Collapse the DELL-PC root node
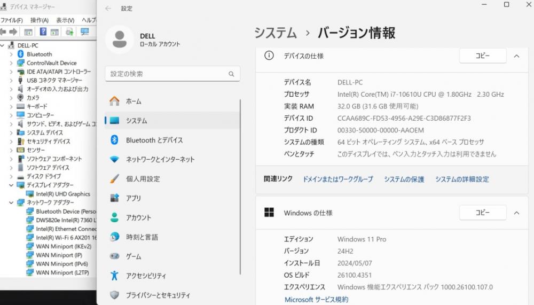This screenshot has height=305, width=534. coord(2,45)
